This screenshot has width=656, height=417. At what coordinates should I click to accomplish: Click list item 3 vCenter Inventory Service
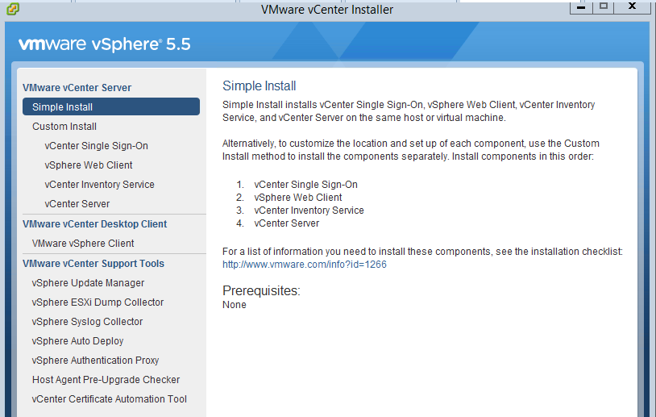(x=309, y=211)
